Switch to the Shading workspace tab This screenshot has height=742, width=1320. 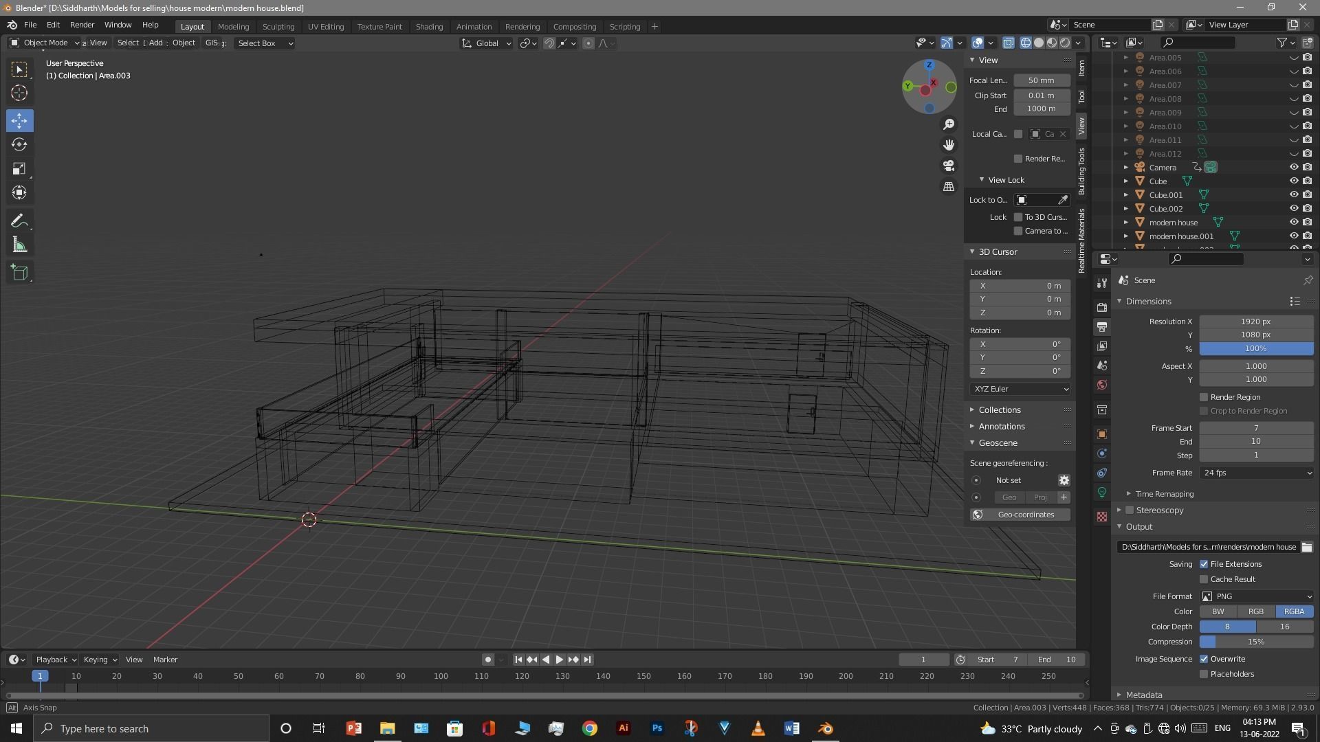pyautogui.click(x=429, y=27)
